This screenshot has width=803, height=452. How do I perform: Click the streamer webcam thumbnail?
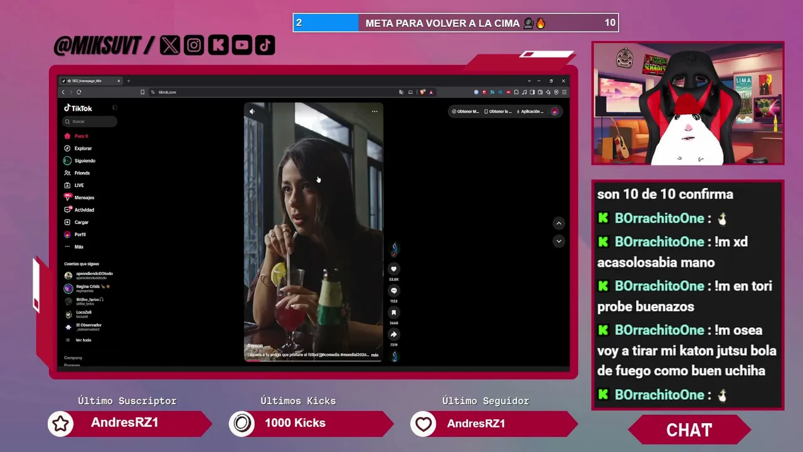pyautogui.click(x=688, y=104)
